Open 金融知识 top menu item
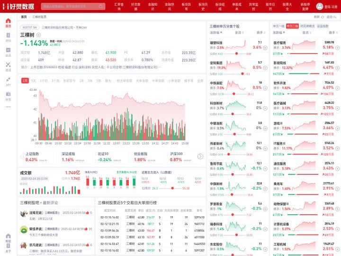This screenshot has width=341, height=256. pyautogui.click(x=153, y=7)
